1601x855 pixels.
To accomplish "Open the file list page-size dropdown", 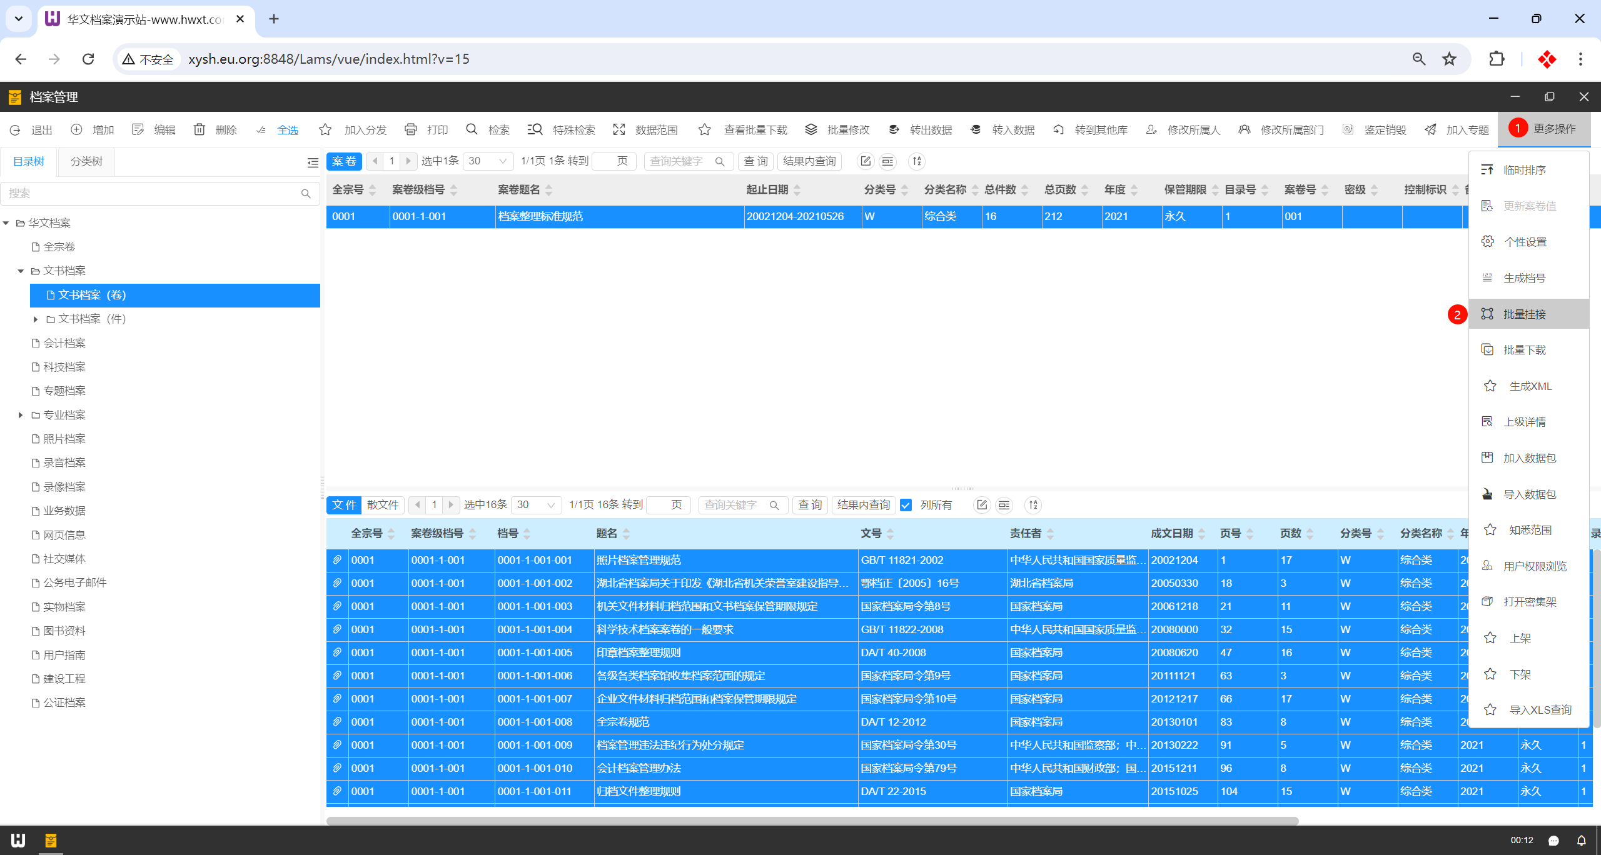I will pyautogui.click(x=536, y=505).
